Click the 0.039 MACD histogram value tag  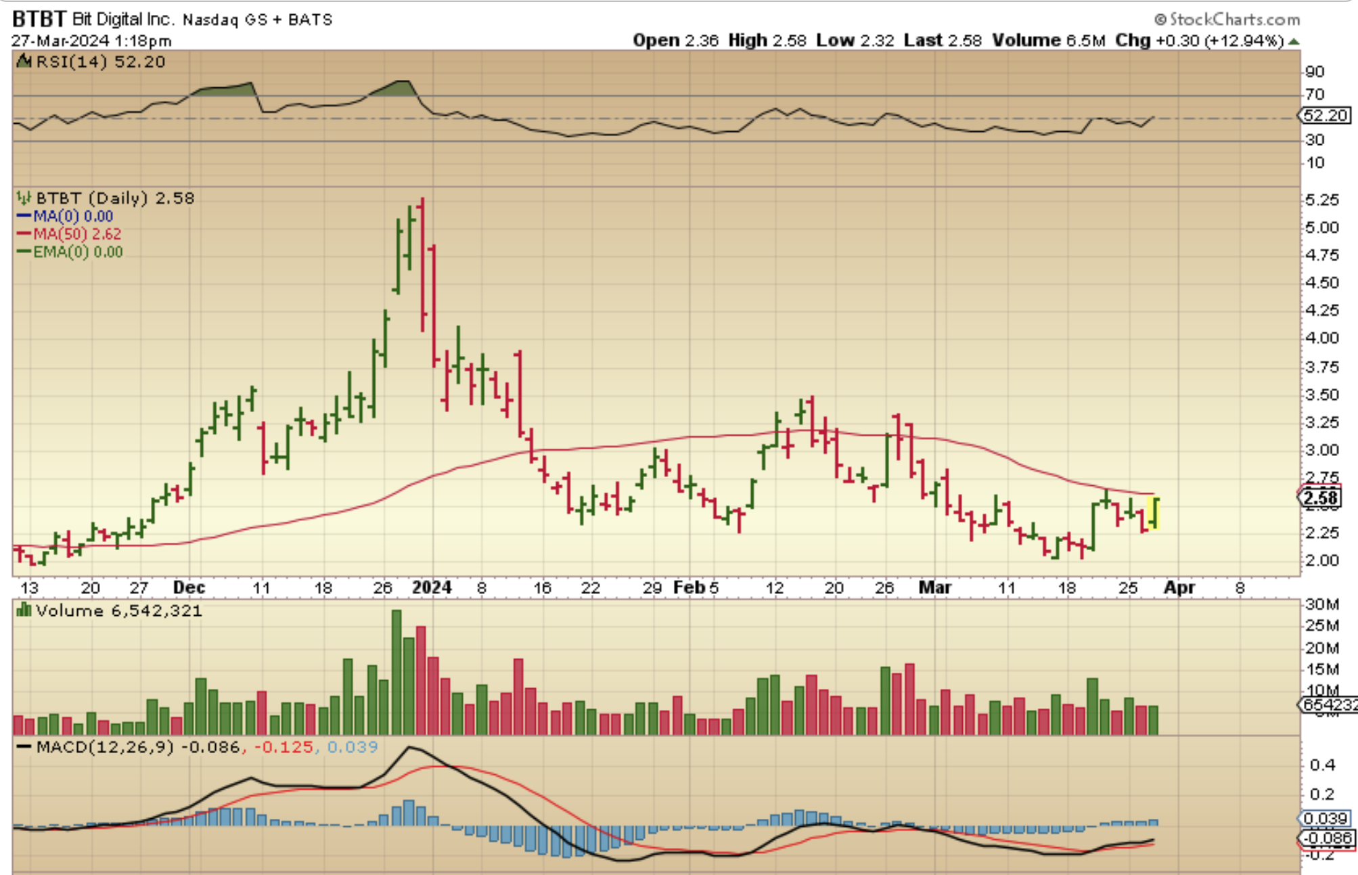pos(1324,819)
